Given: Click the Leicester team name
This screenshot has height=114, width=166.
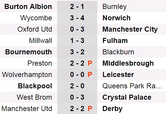Looking at the screenshot, I should point(118,75).
